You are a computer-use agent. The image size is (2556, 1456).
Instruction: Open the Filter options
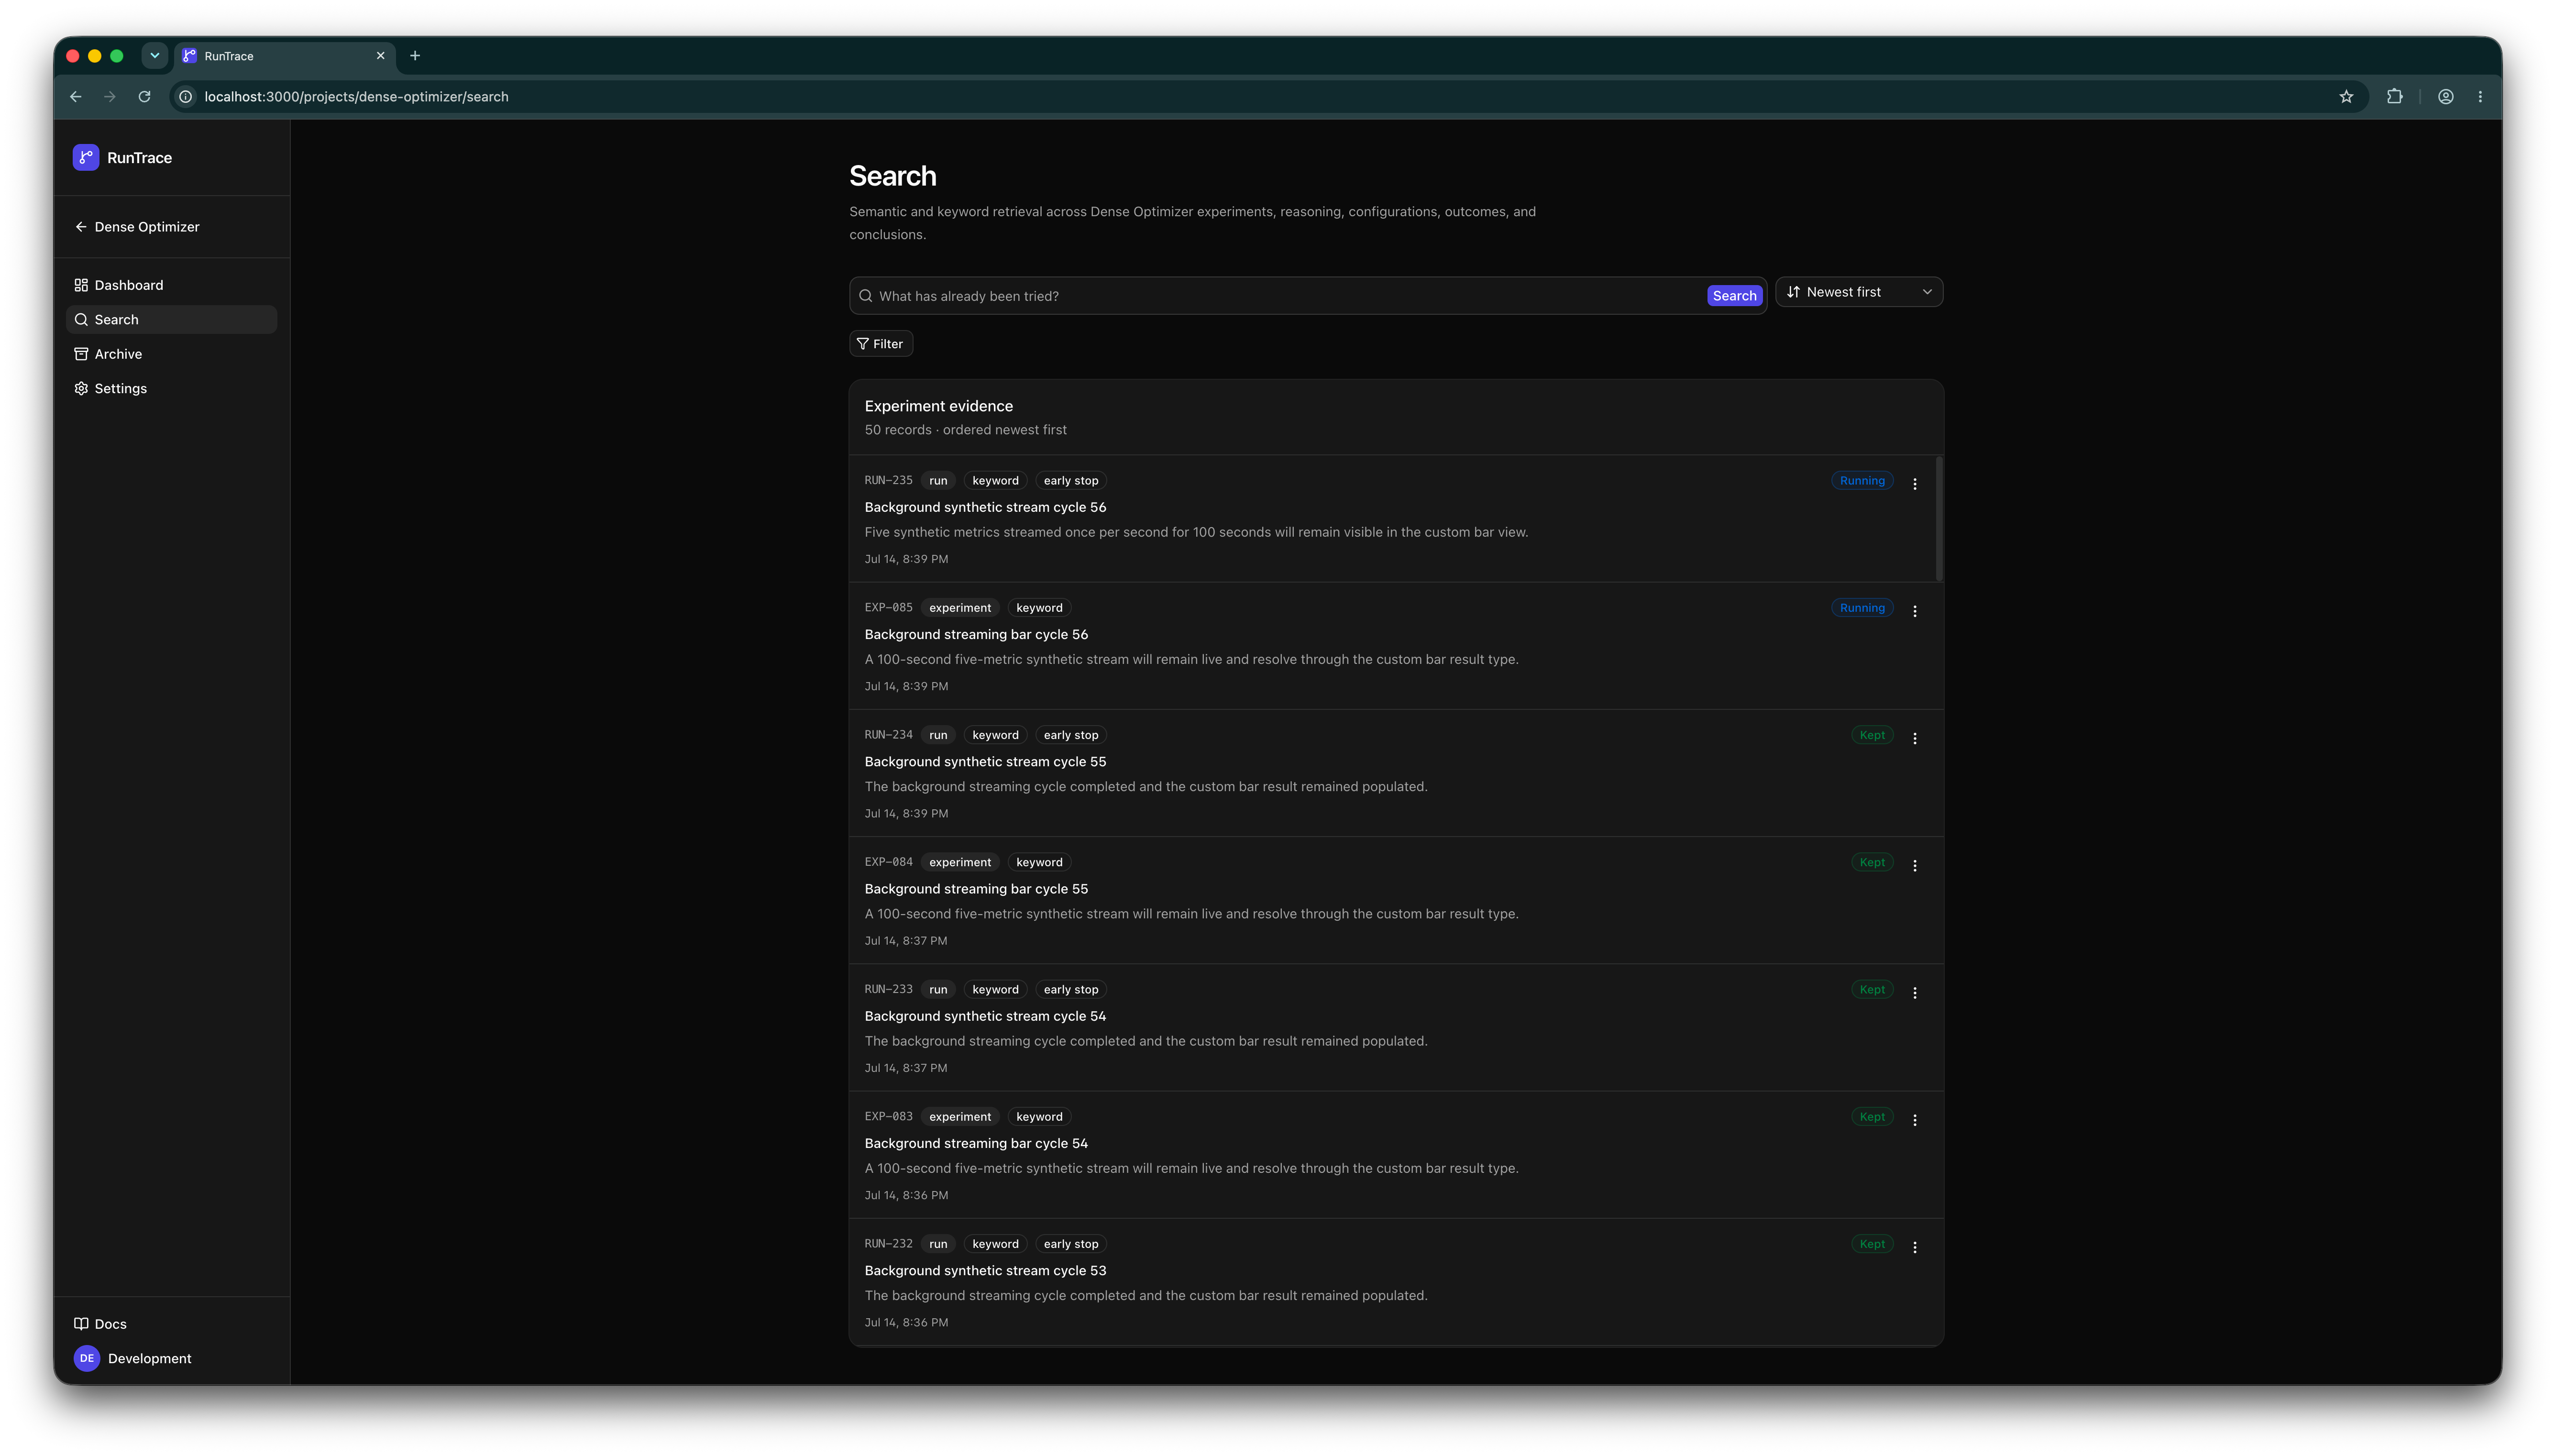881,344
